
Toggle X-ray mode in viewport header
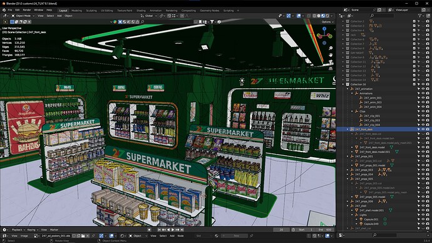309,16
